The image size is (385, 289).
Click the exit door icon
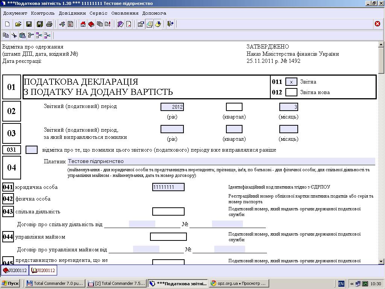click(170, 24)
